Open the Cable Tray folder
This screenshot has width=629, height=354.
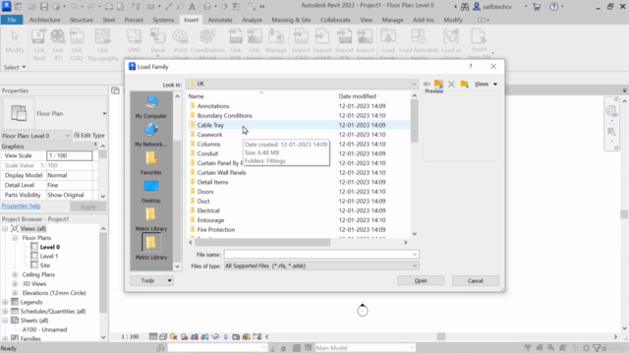[210, 125]
